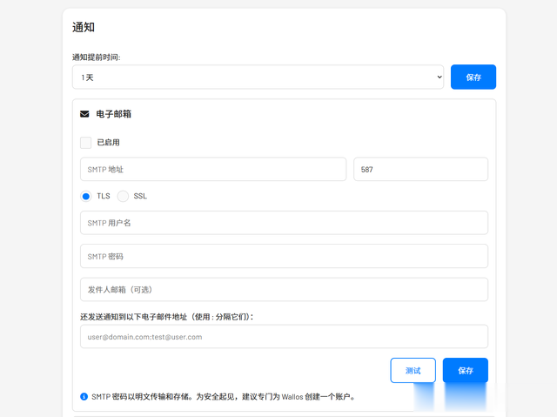
Task: Click the additional recipients field user@domain.com:test@user.com
Action: coord(284,337)
